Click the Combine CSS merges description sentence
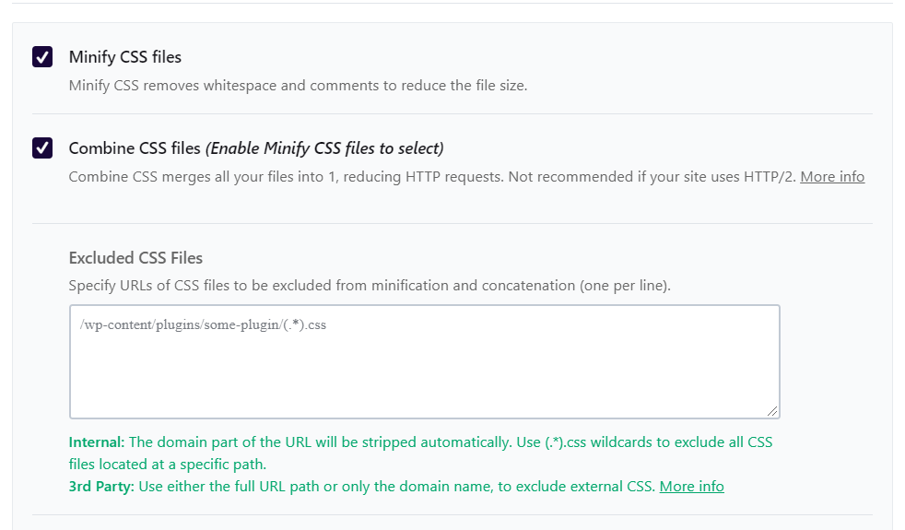Screen dimensions: 905x530 pyautogui.click(x=287, y=177)
